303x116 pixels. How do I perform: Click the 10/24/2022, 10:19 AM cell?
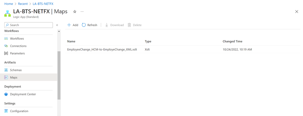click(x=237, y=49)
